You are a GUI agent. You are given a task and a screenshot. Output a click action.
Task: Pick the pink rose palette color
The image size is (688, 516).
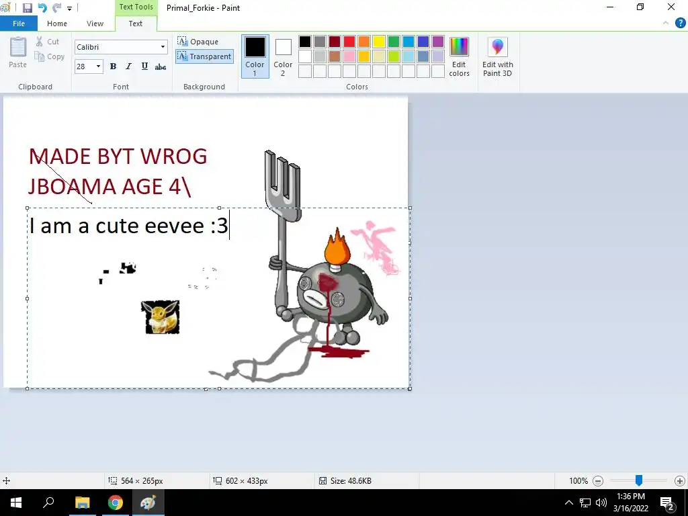[349, 56]
